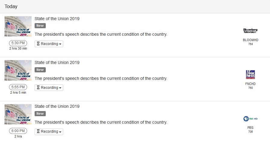270x142 pixels.
Task: Open State of the Union 2019 title on BLOOMHD
Action: (57, 19)
